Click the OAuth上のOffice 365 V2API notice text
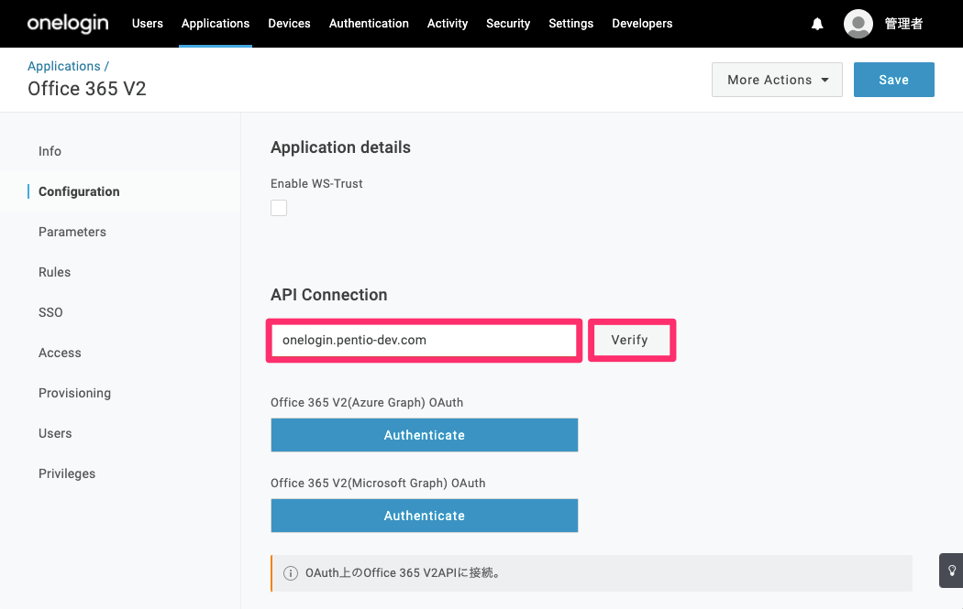Viewport: 963px width, 609px height. point(404,572)
